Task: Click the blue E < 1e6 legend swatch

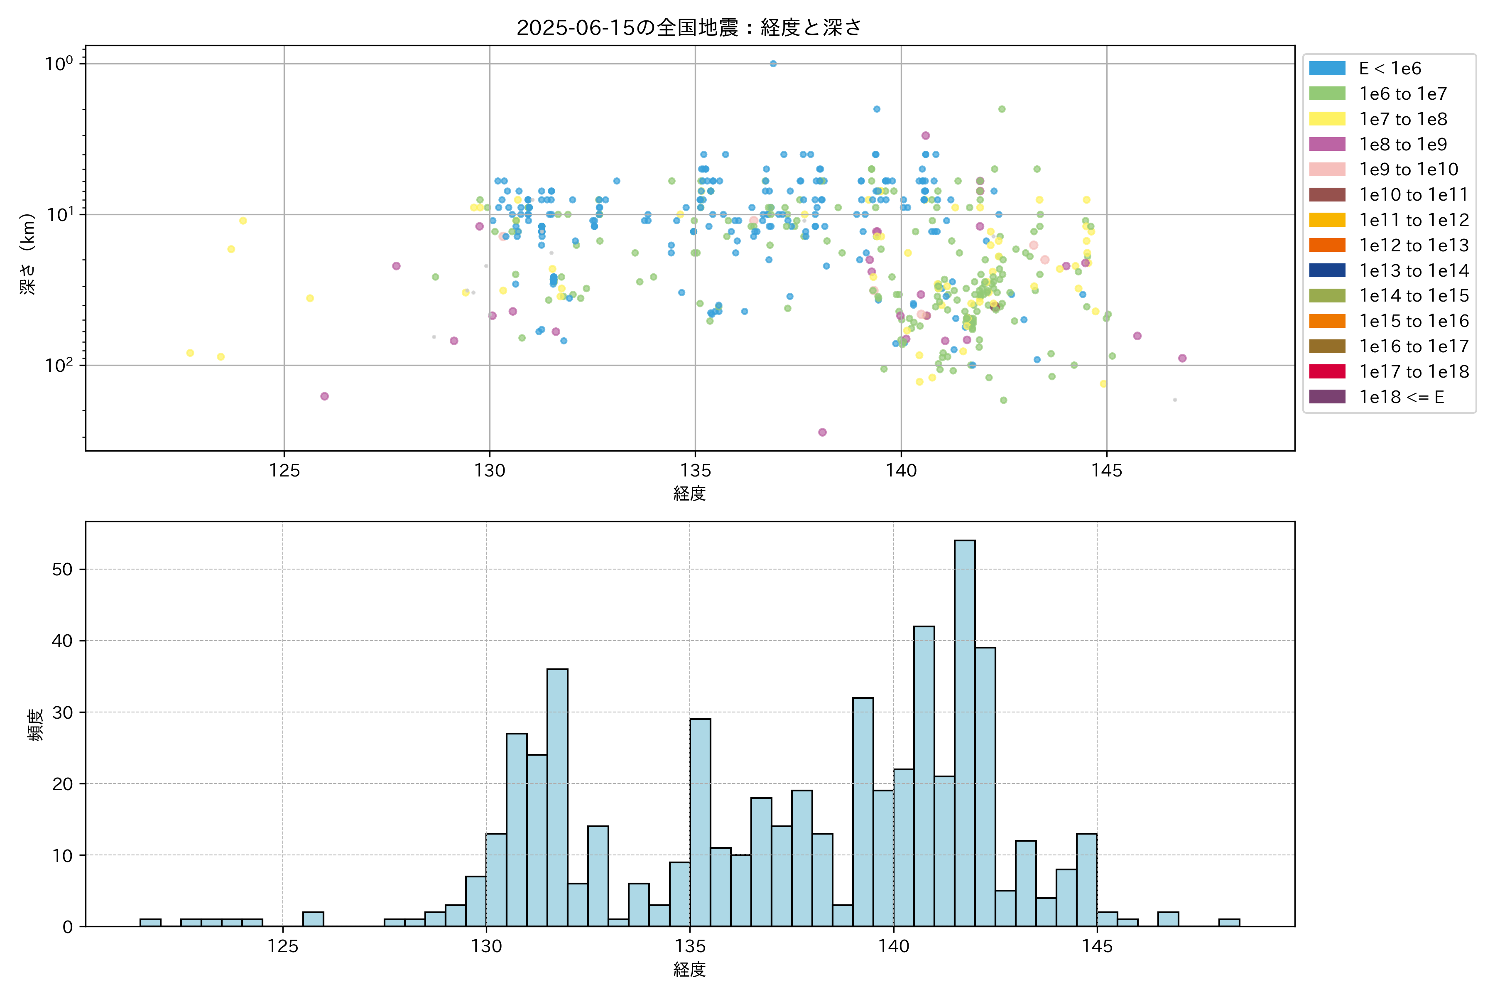Action: (x=1327, y=68)
